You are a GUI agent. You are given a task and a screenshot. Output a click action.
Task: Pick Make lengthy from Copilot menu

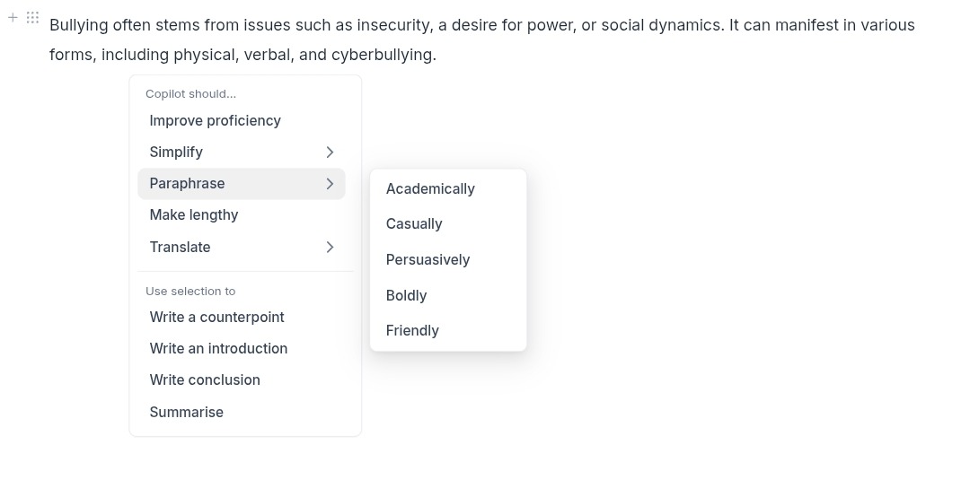click(x=242, y=215)
